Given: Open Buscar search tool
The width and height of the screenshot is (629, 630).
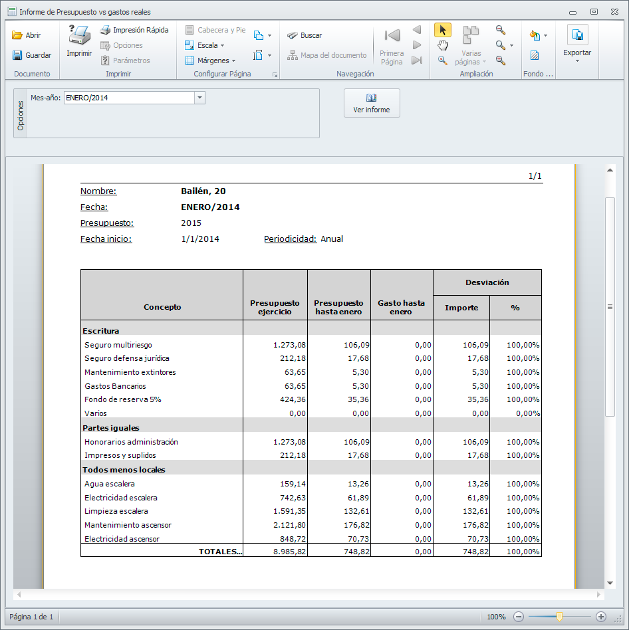Looking at the screenshot, I should [305, 35].
